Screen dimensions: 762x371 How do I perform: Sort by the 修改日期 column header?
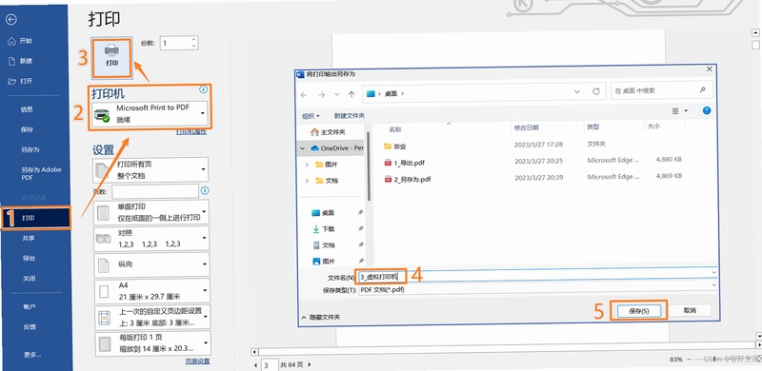coord(527,127)
